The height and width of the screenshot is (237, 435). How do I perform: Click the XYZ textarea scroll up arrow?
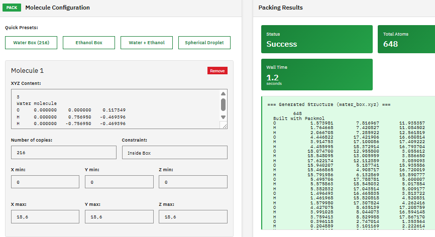(223, 94)
